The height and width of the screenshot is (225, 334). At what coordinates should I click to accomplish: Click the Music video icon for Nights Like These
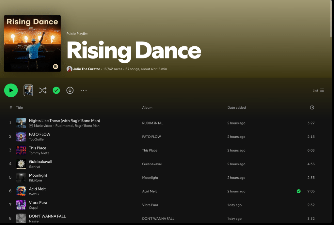[x=31, y=126]
